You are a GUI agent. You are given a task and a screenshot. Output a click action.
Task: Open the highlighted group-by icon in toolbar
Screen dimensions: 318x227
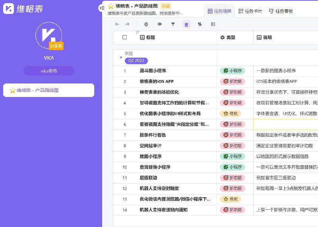click(186, 24)
